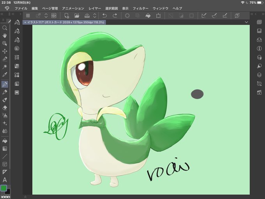
Task: Open the 編集 menu
Action: click(35, 8)
